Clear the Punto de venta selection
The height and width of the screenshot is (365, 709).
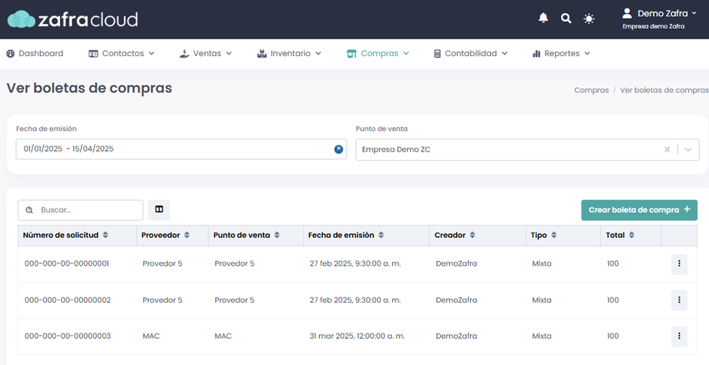coord(667,149)
